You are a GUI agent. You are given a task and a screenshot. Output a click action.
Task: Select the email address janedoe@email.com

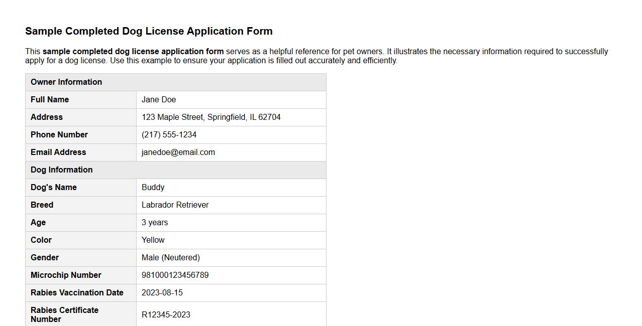tap(178, 152)
